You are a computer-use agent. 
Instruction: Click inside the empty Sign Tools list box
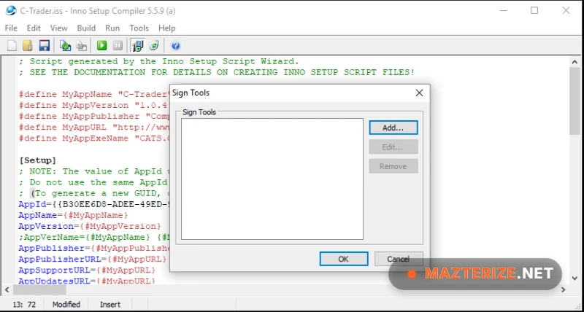[x=272, y=179]
